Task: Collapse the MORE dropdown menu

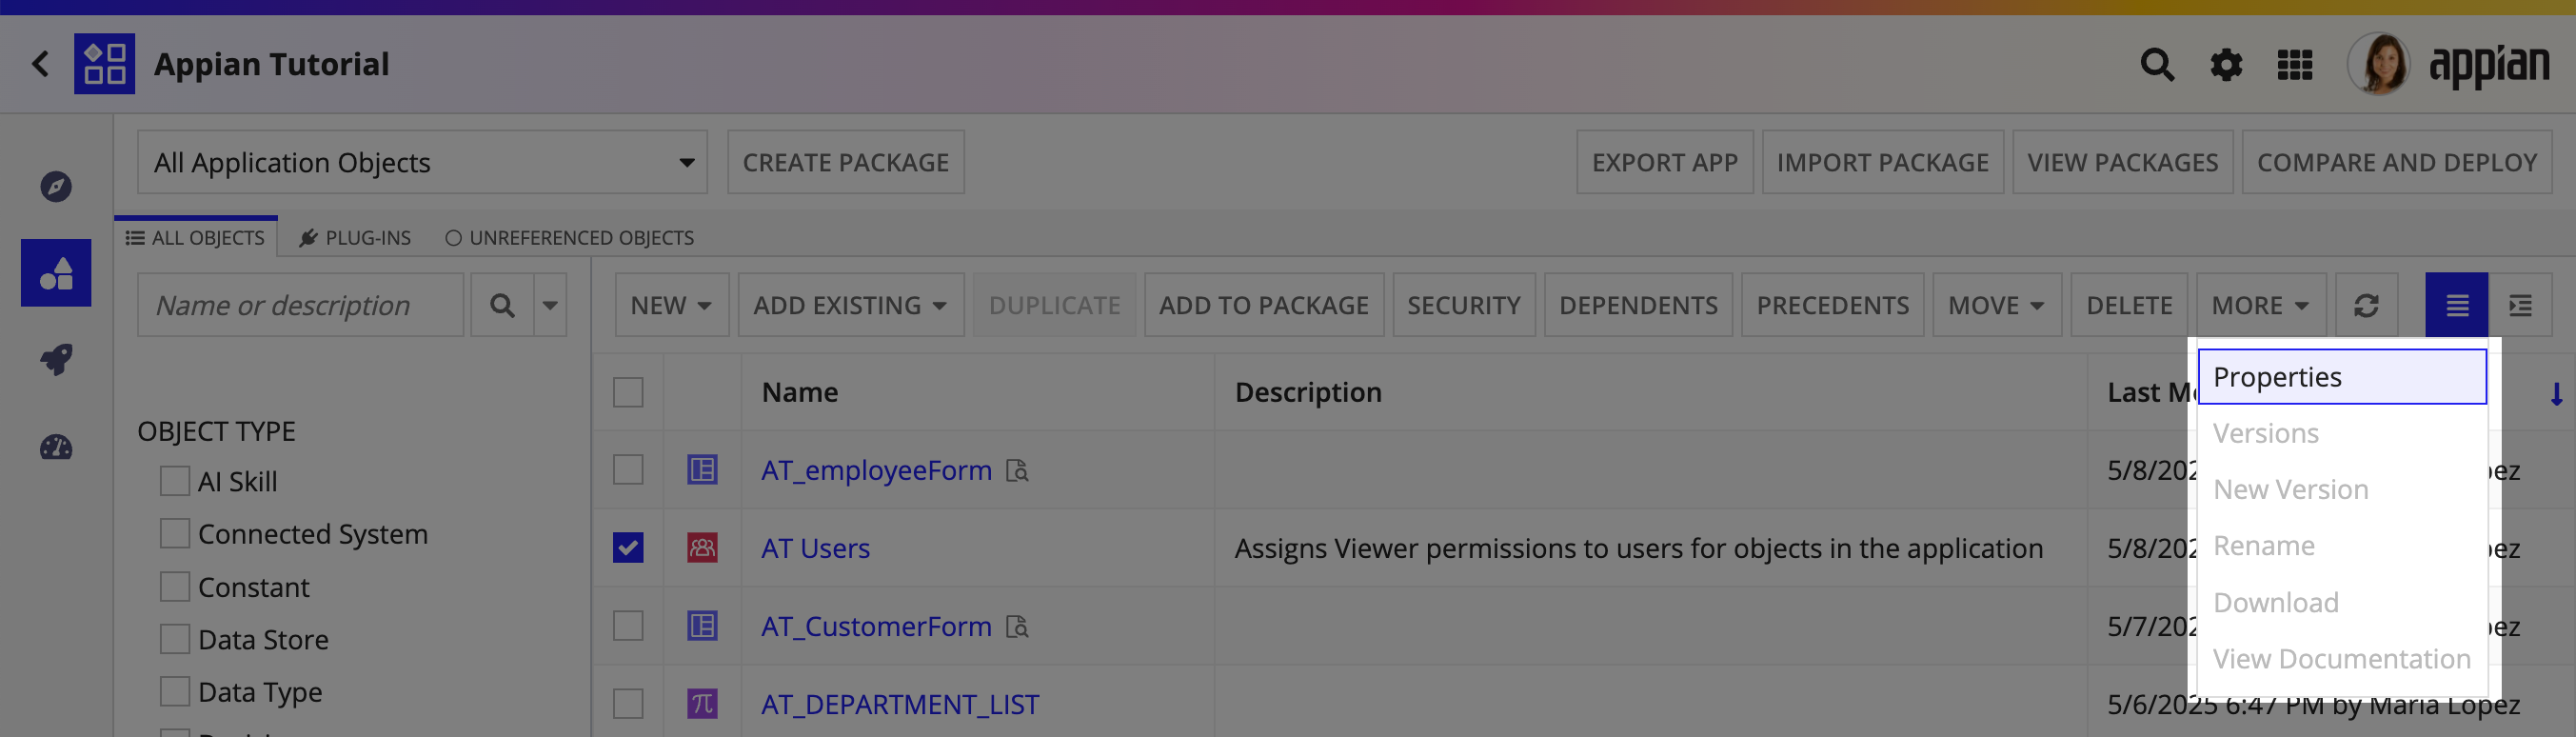Action: click(2260, 305)
